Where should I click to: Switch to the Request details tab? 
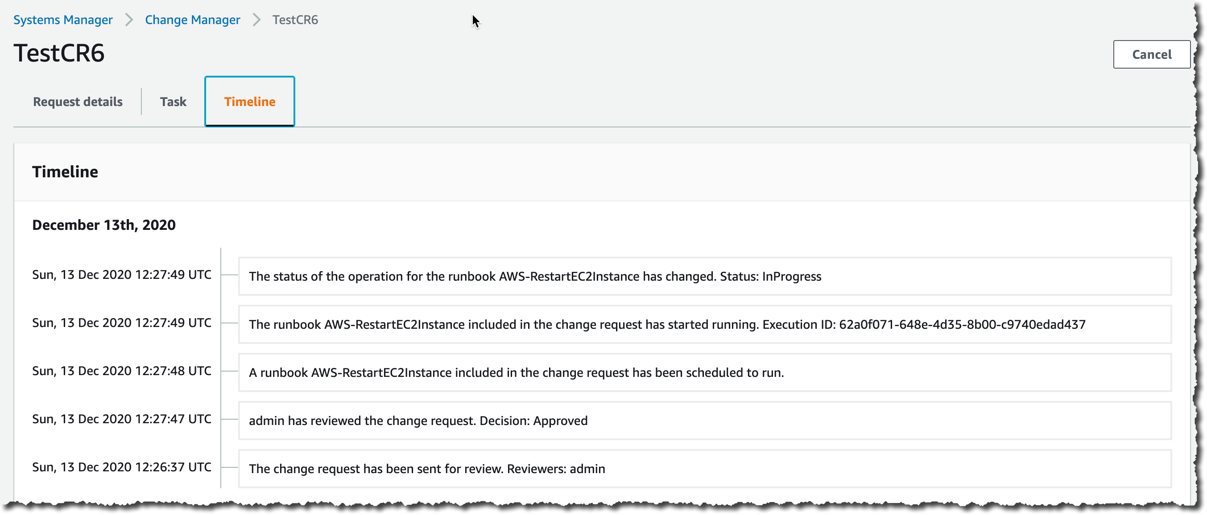coord(77,101)
